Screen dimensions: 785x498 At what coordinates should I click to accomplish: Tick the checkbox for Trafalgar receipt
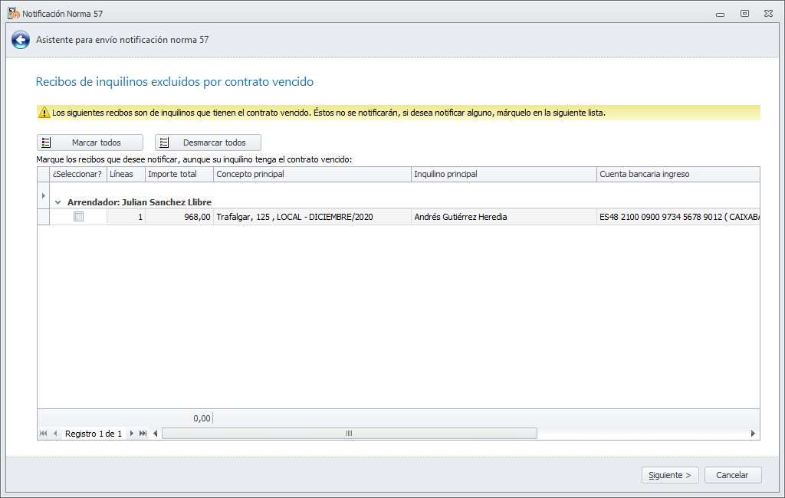click(79, 217)
